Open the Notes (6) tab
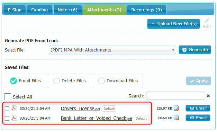 click(67, 10)
